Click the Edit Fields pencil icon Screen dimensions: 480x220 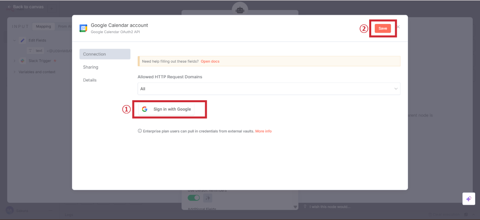coord(22,40)
